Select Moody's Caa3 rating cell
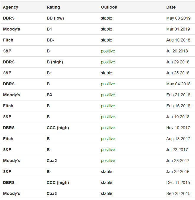The height and width of the screenshot is (200, 195). coord(52,194)
